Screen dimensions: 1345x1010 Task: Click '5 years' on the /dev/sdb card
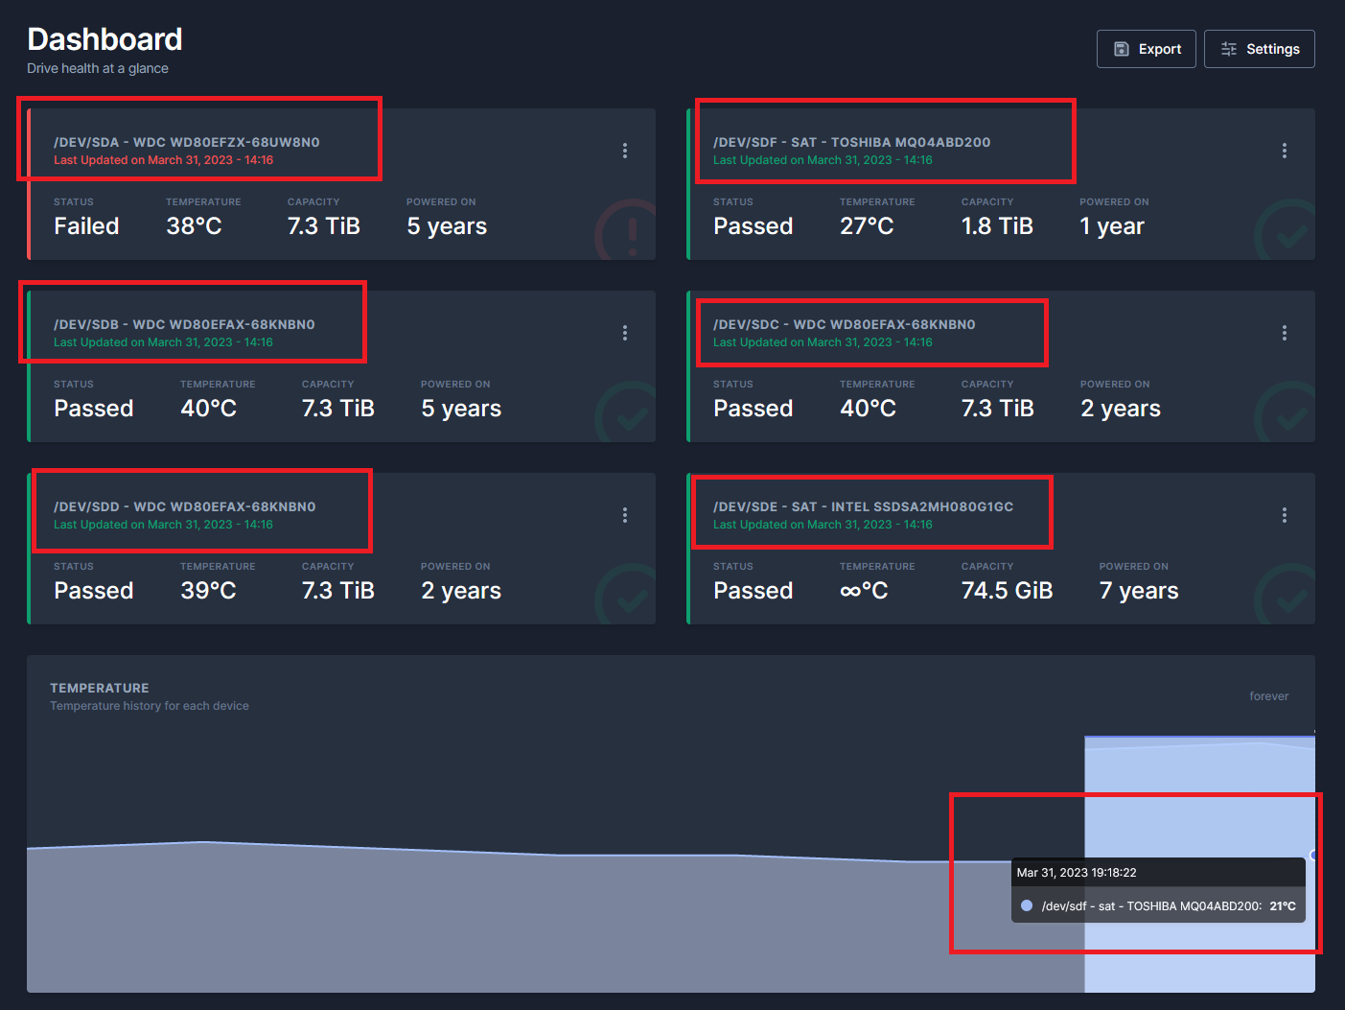coord(461,409)
